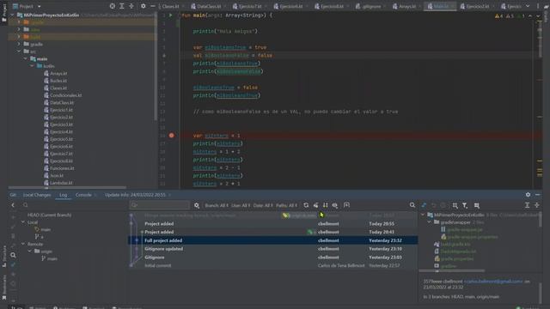Image resolution: width=550 pixels, height=309 pixels.
Task: Switch to DataClass.kt editor tab
Action: tap(209, 6)
